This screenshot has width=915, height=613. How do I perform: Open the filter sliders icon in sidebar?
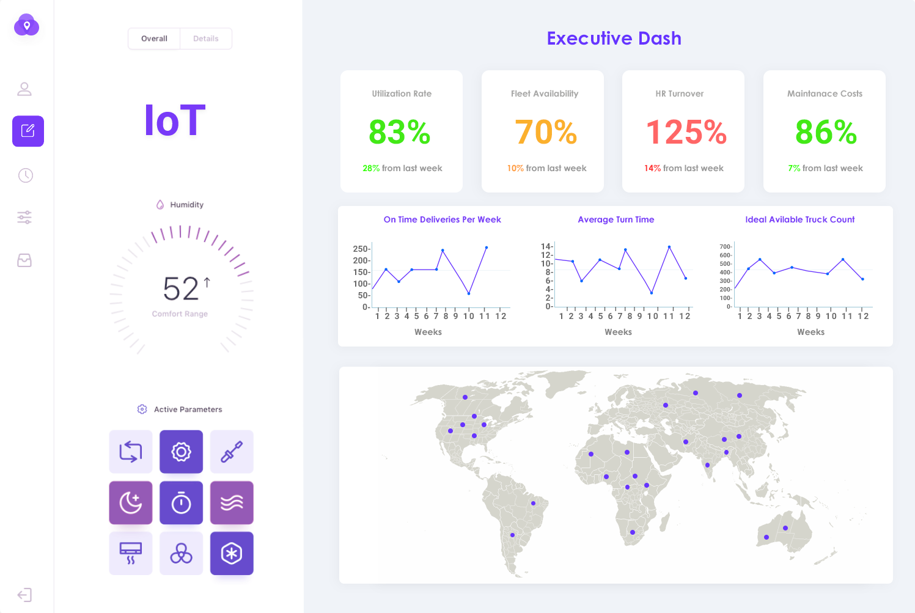coord(24,217)
